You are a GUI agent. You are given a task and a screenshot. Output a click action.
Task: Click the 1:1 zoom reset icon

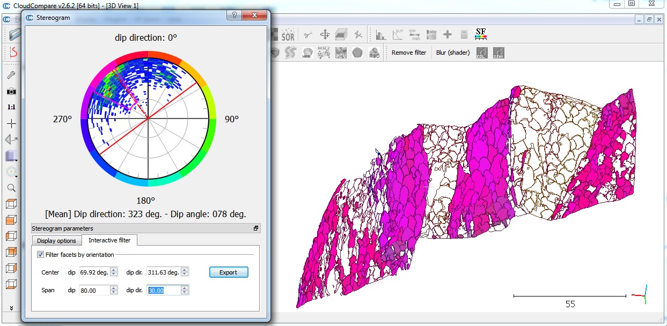coord(11,107)
